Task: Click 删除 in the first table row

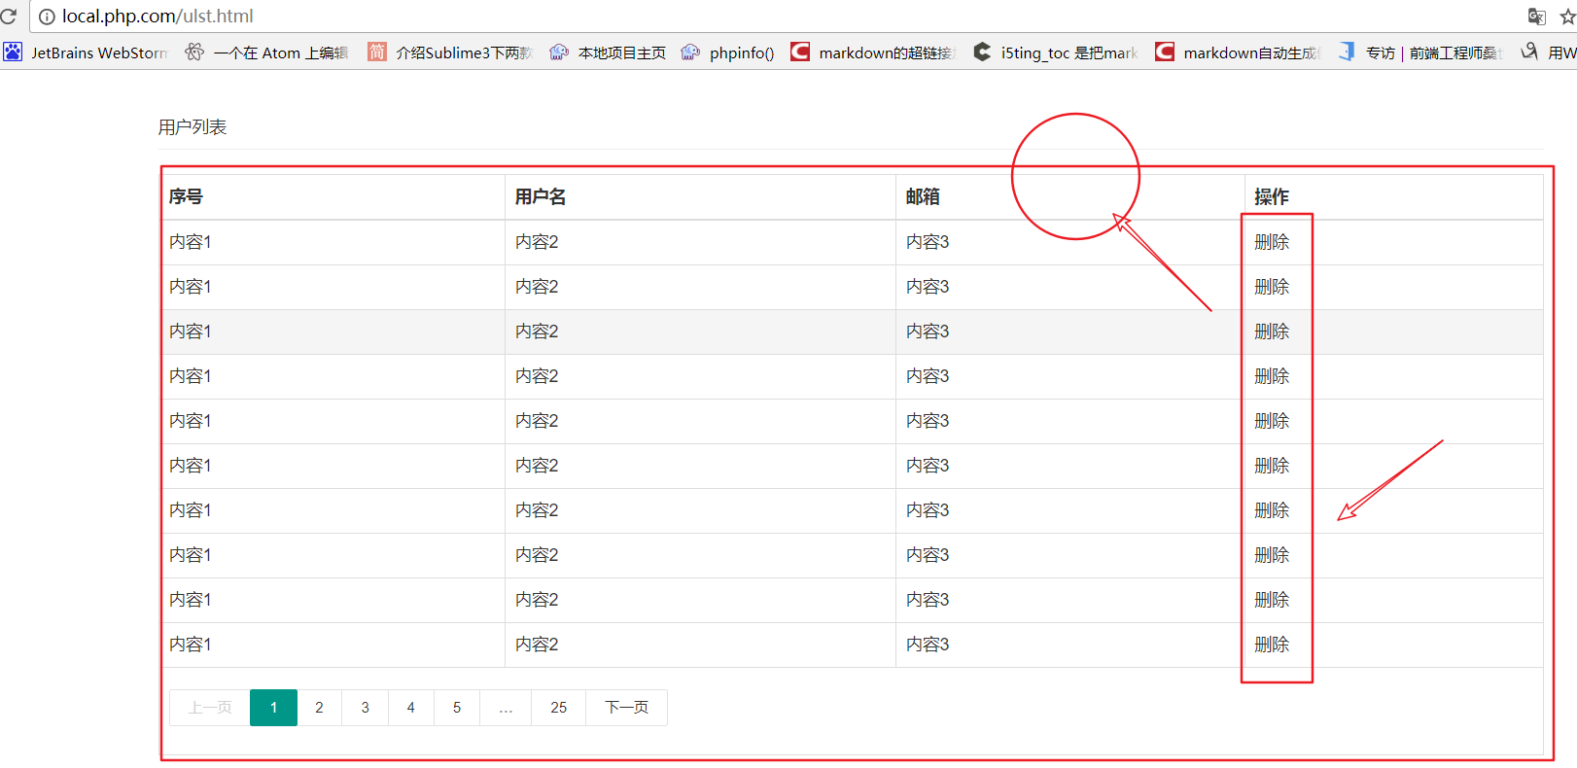Action: pyautogui.click(x=1272, y=242)
